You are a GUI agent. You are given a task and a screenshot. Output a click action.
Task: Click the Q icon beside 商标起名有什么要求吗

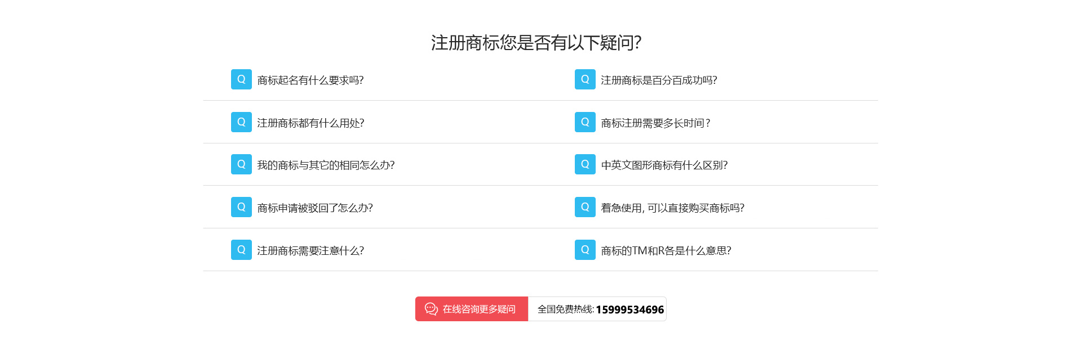point(241,79)
